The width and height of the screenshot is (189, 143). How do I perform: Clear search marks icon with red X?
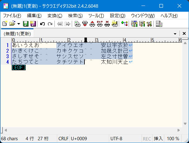107,24
